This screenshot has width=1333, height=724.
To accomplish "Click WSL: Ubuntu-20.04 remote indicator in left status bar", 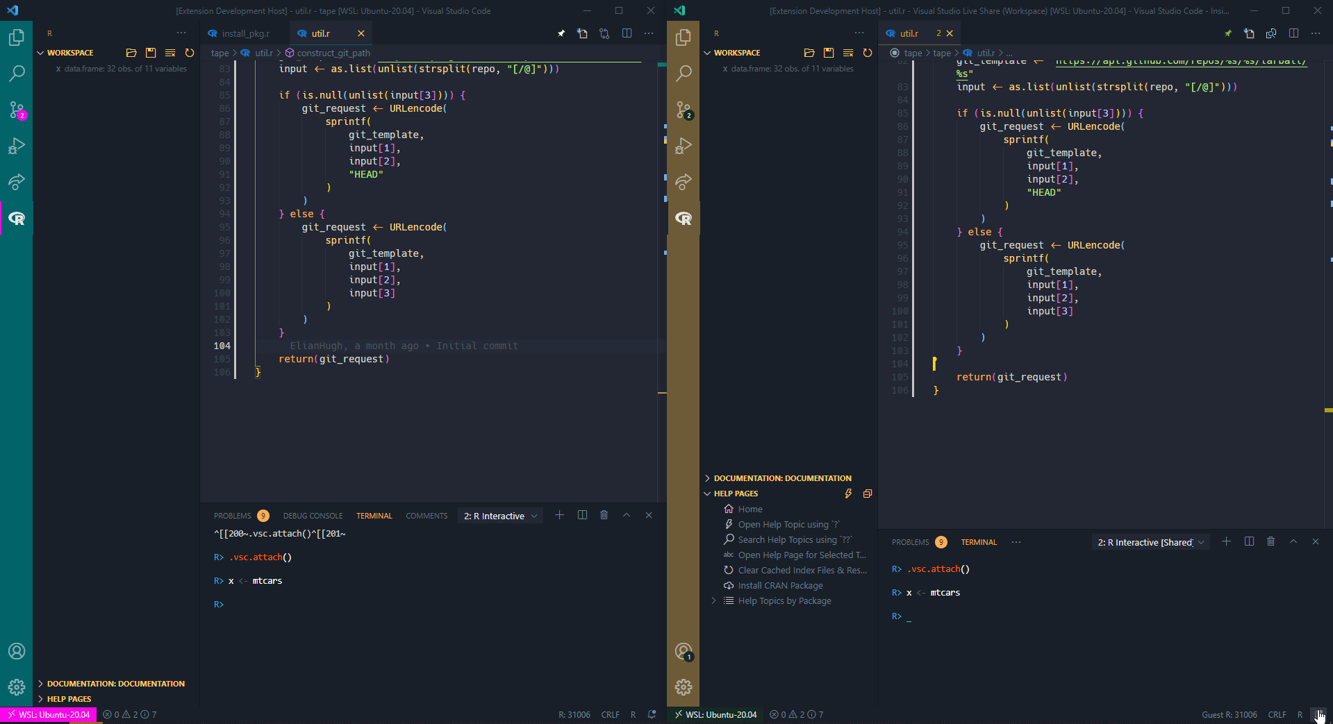I will [x=49, y=715].
